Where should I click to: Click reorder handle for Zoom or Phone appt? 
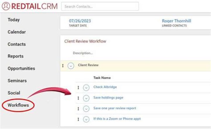[x=78, y=119]
